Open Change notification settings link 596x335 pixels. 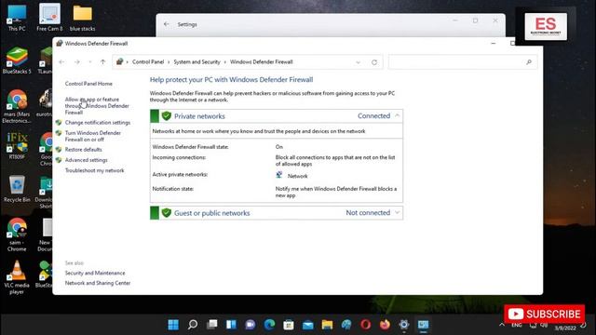pyautogui.click(x=97, y=122)
